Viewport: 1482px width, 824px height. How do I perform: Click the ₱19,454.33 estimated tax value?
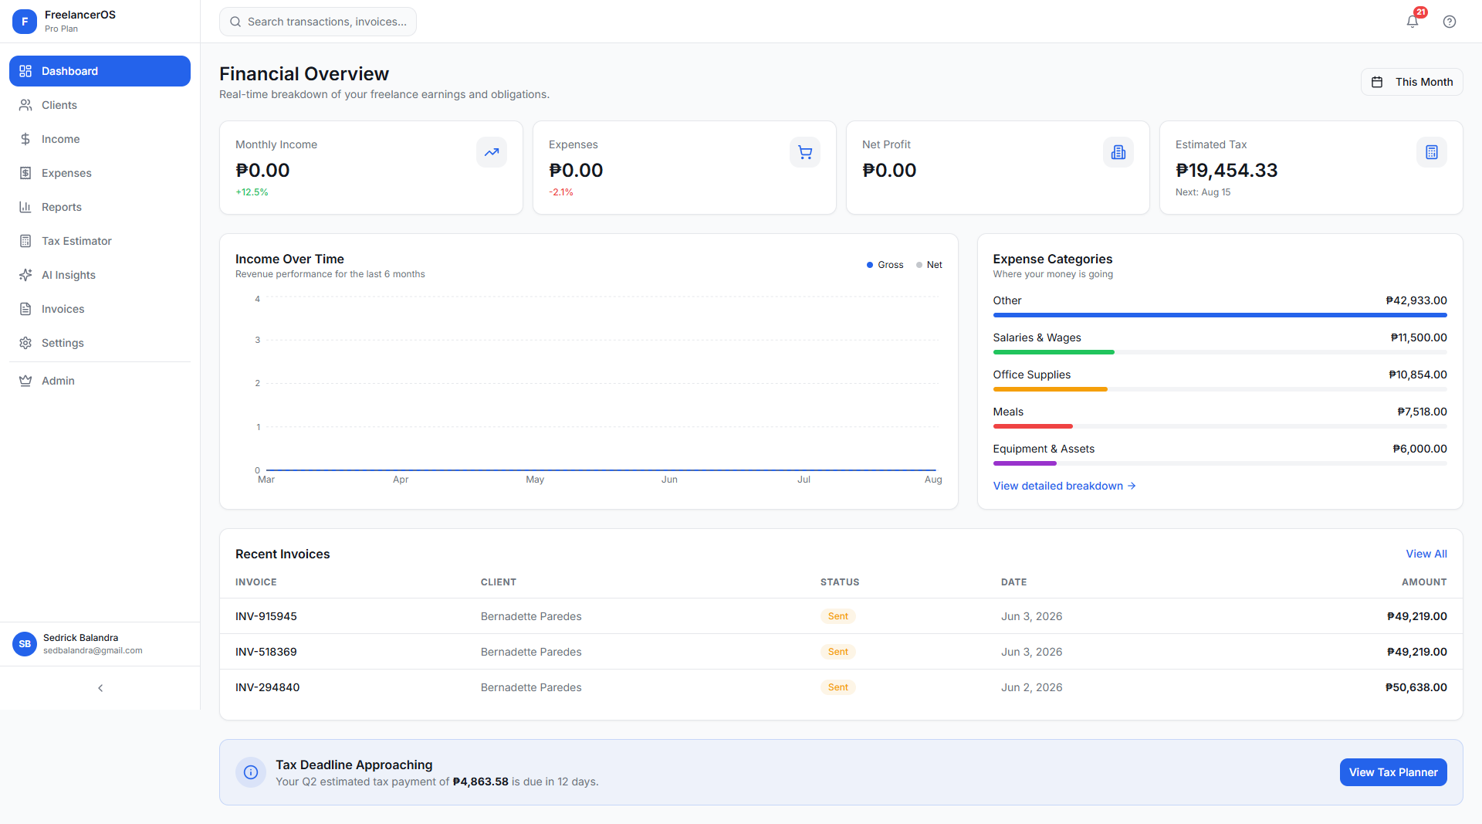(1227, 170)
